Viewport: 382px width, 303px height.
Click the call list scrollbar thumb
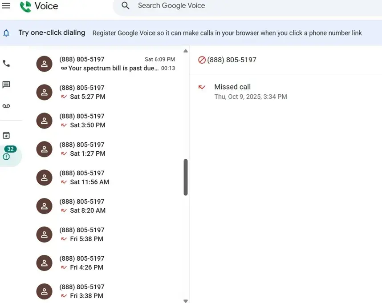186,177
